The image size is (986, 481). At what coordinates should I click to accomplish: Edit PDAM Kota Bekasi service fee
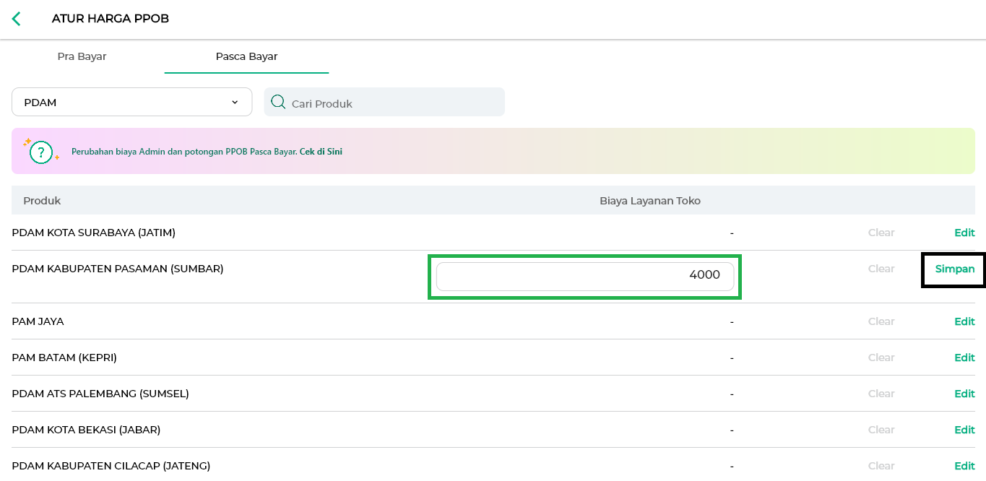[x=964, y=430]
